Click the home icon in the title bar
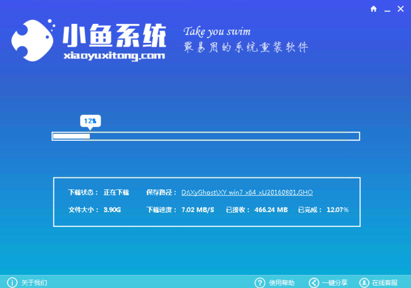Viewport: 411px width, 288px height. click(x=374, y=9)
